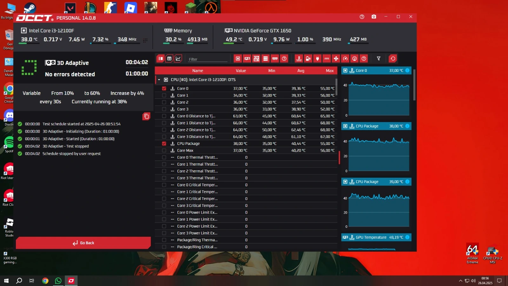Viewport: 508px width, 286px height.
Task: Click the Go Back button
Action: [83, 243]
